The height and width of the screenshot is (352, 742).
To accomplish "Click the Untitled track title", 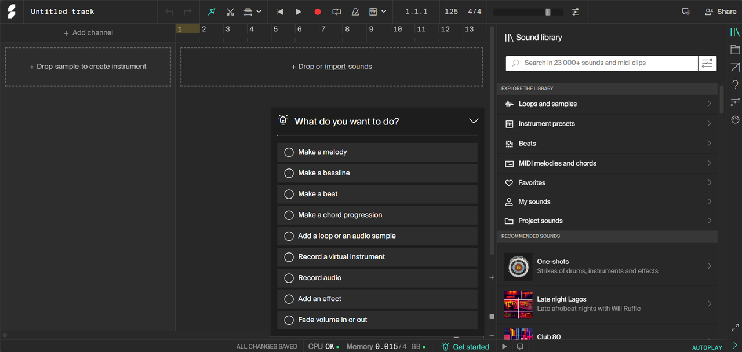I will click(63, 12).
